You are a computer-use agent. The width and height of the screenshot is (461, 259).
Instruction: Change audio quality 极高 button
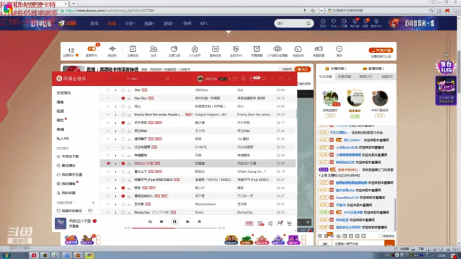(249, 224)
